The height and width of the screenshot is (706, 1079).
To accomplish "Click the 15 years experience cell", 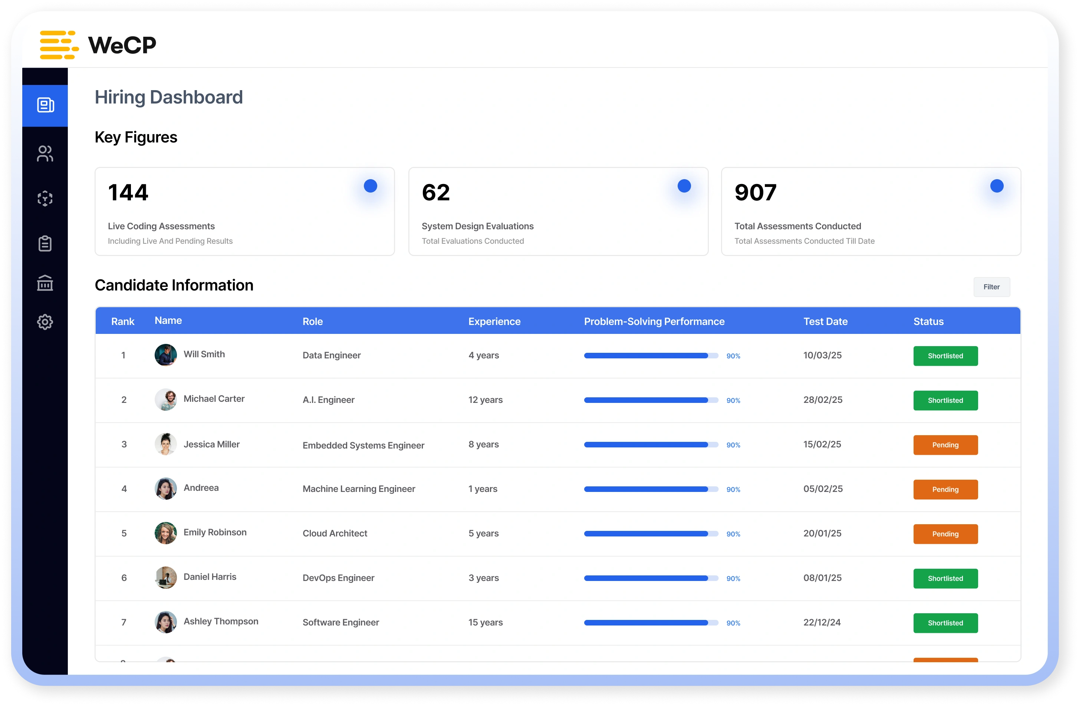I will [x=486, y=623].
